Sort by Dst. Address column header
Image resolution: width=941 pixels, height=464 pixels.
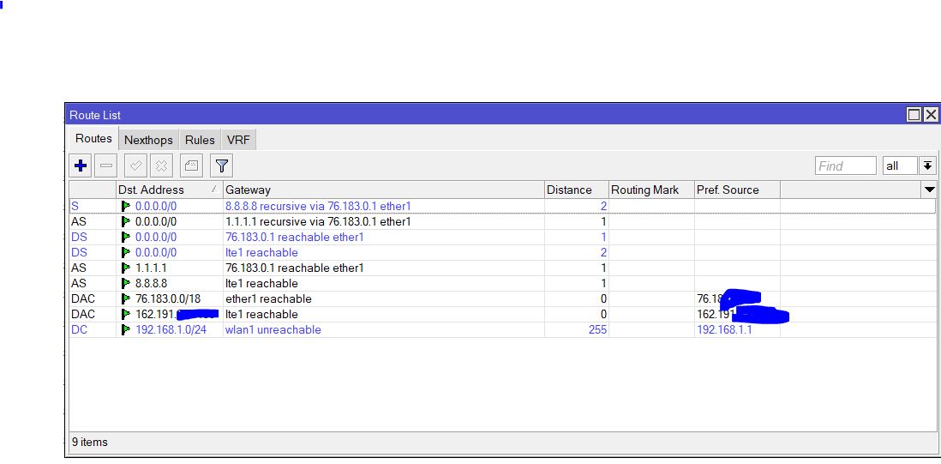tap(169, 190)
